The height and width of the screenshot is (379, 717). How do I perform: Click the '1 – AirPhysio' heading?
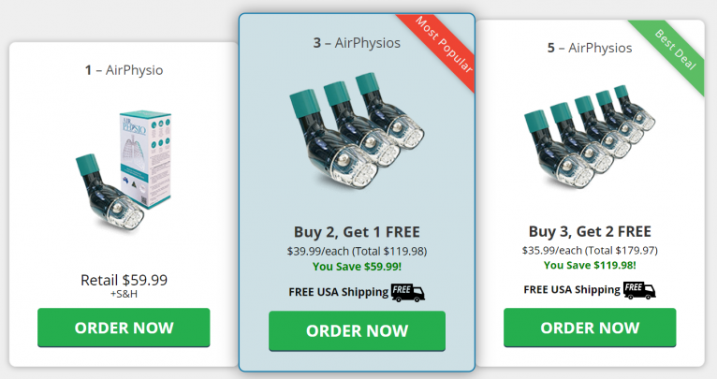pyautogui.click(x=124, y=70)
